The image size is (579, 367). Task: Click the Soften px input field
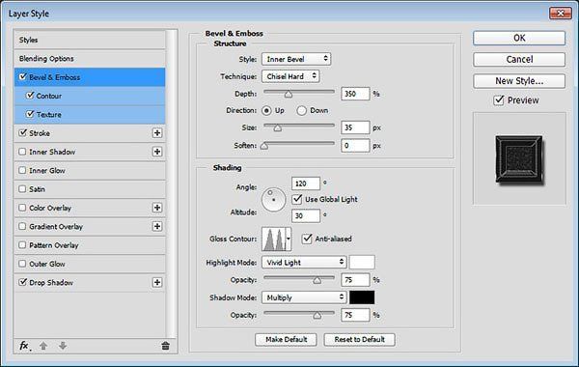coord(355,146)
